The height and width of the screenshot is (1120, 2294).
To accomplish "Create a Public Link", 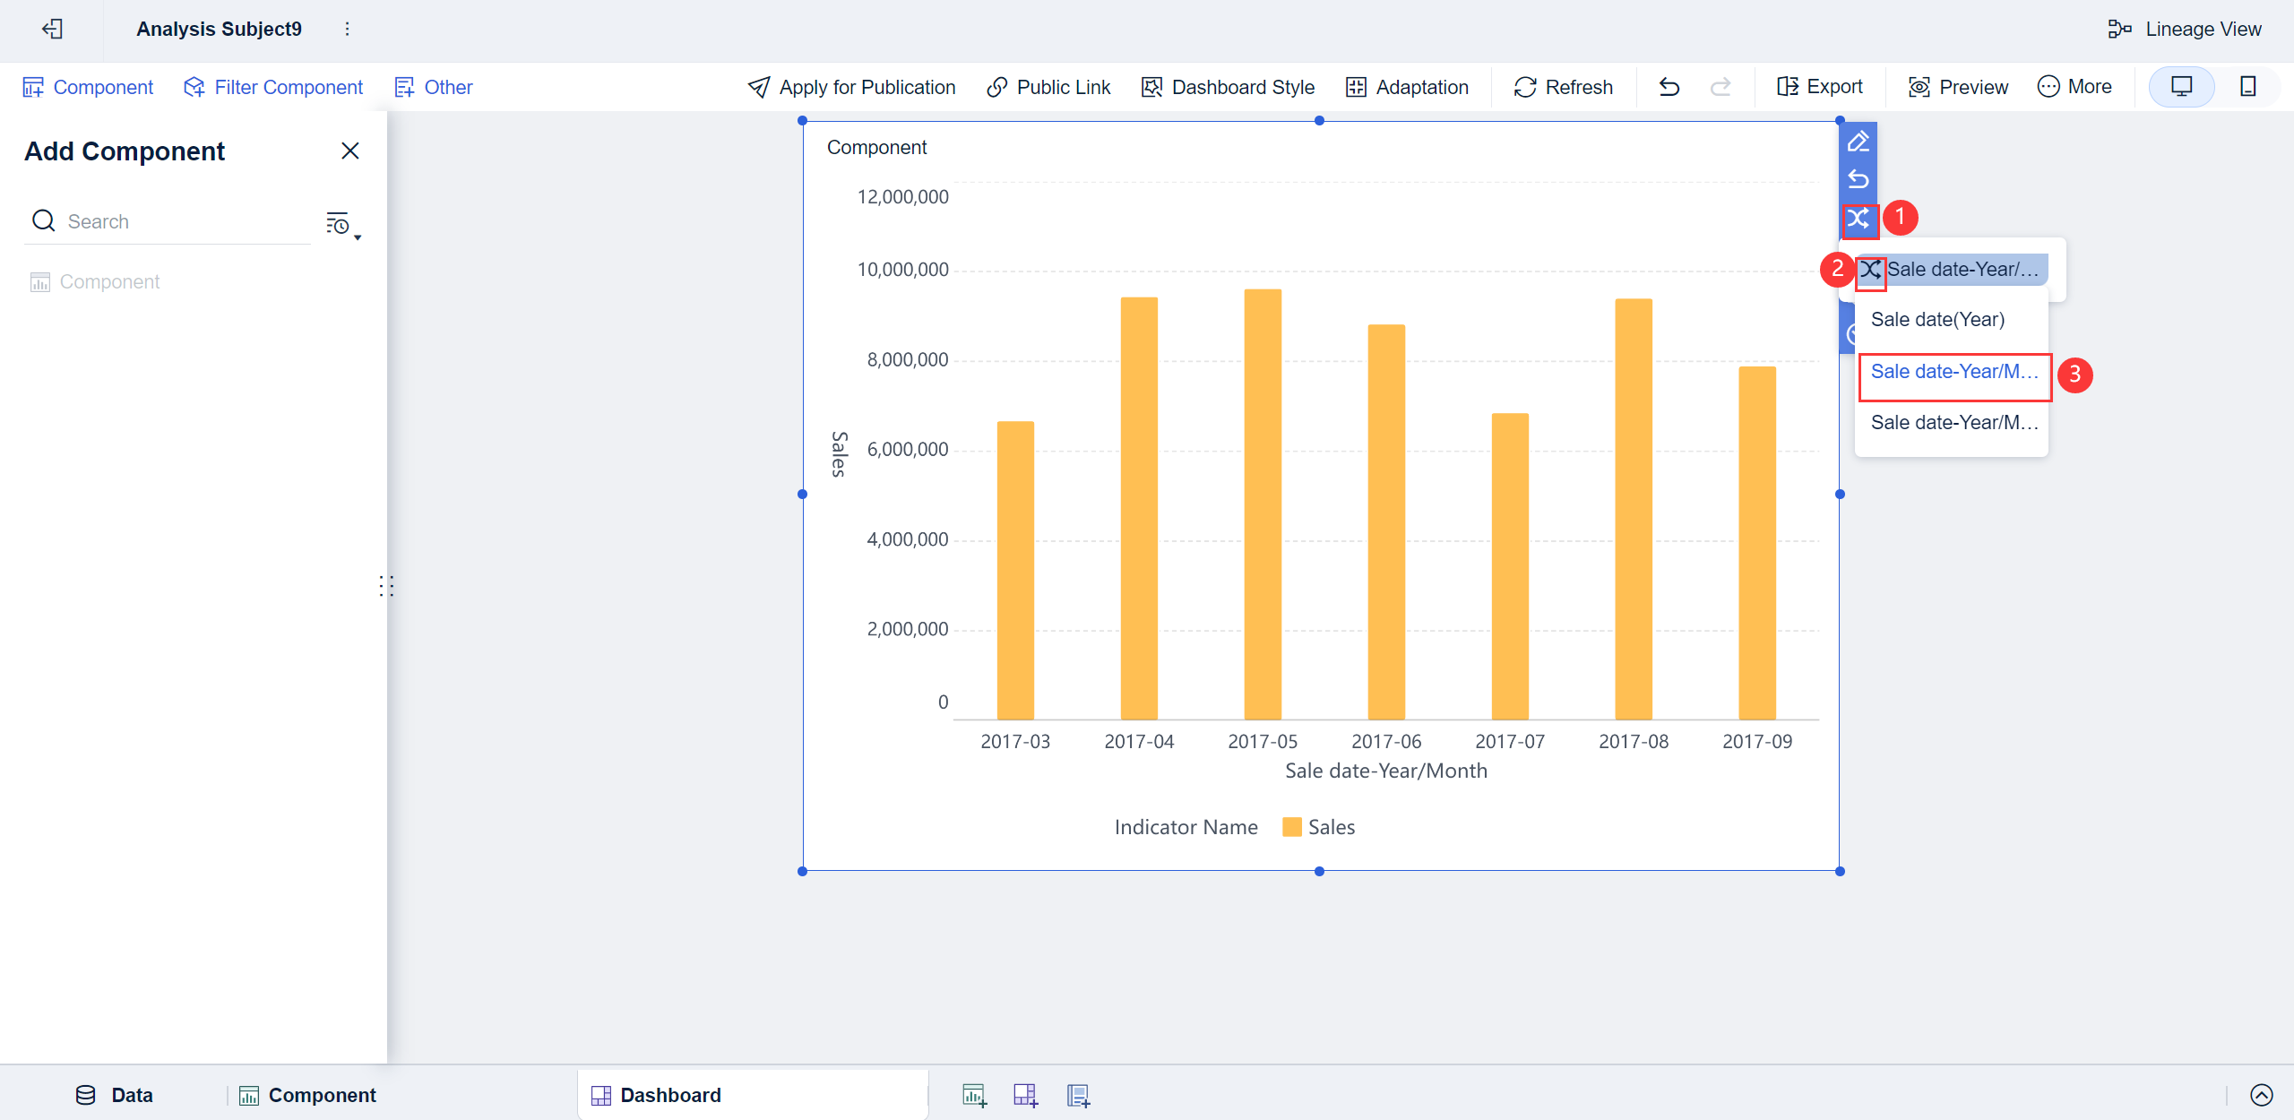I will (1048, 87).
